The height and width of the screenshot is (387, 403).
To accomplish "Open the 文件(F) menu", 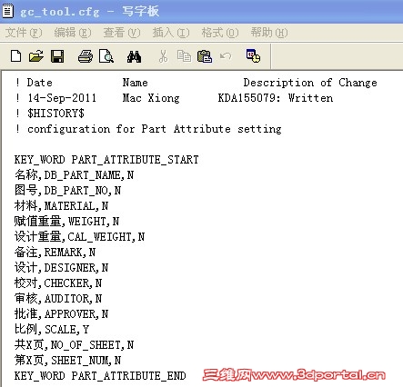I will click(24, 33).
